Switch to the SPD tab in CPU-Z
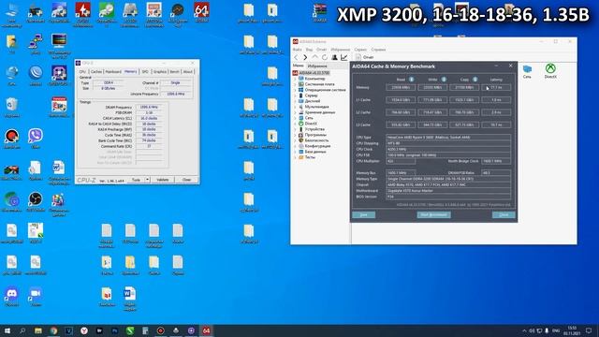599x337 pixels. pyautogui.click(x=145, y=72)
